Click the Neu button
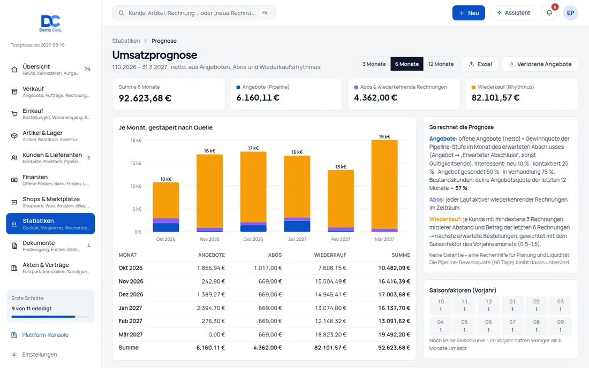Image resolution: width=589 pixels, height=368 pixels. pos(469,13)
